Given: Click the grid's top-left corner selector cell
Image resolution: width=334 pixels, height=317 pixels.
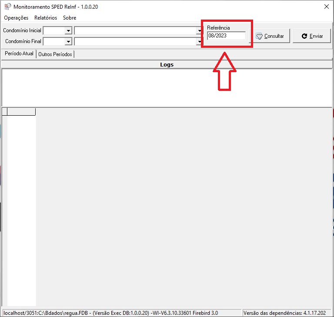Looking at the screenshot, I should 4,112.
